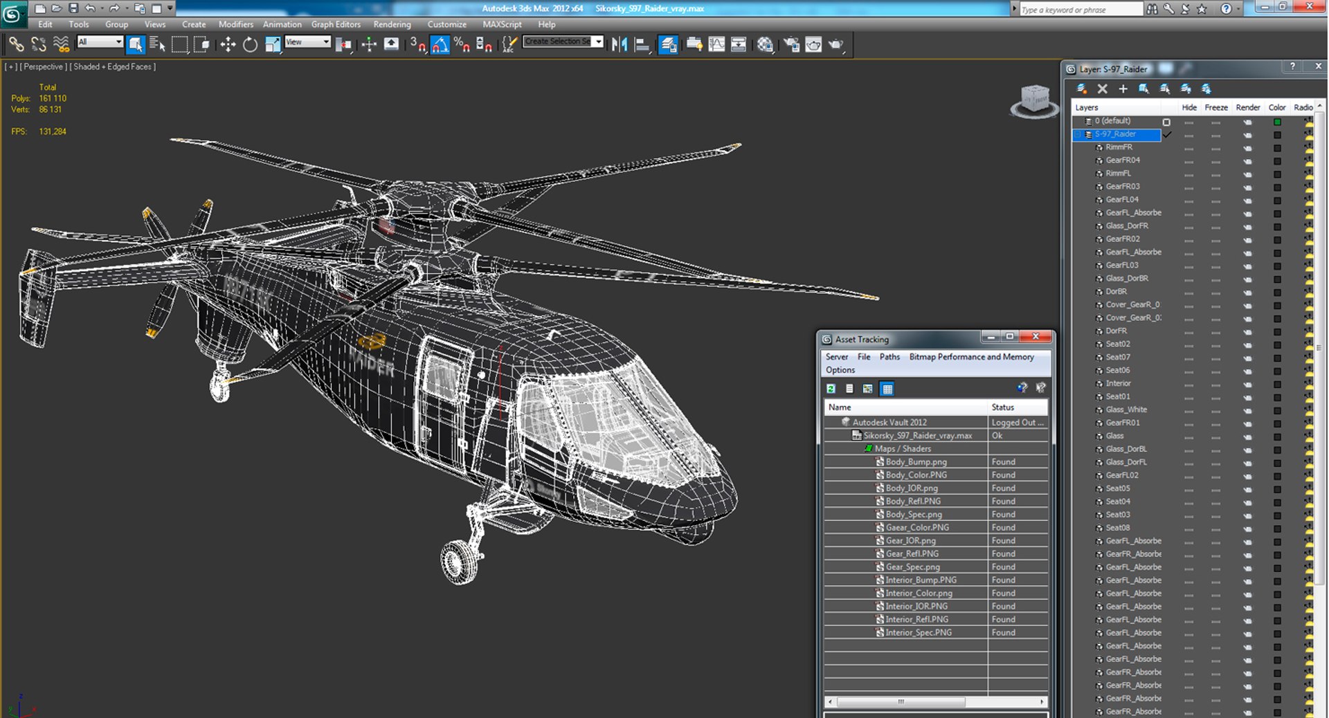1329x718 pixels.
Task: Toggle the Spinner Snap button
Action: 484,44
